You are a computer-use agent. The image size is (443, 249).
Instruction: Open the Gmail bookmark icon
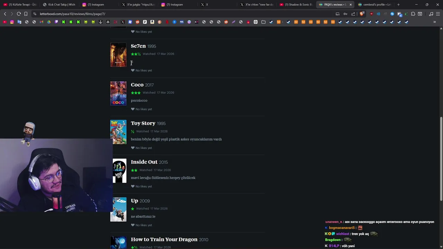(42, 22)
